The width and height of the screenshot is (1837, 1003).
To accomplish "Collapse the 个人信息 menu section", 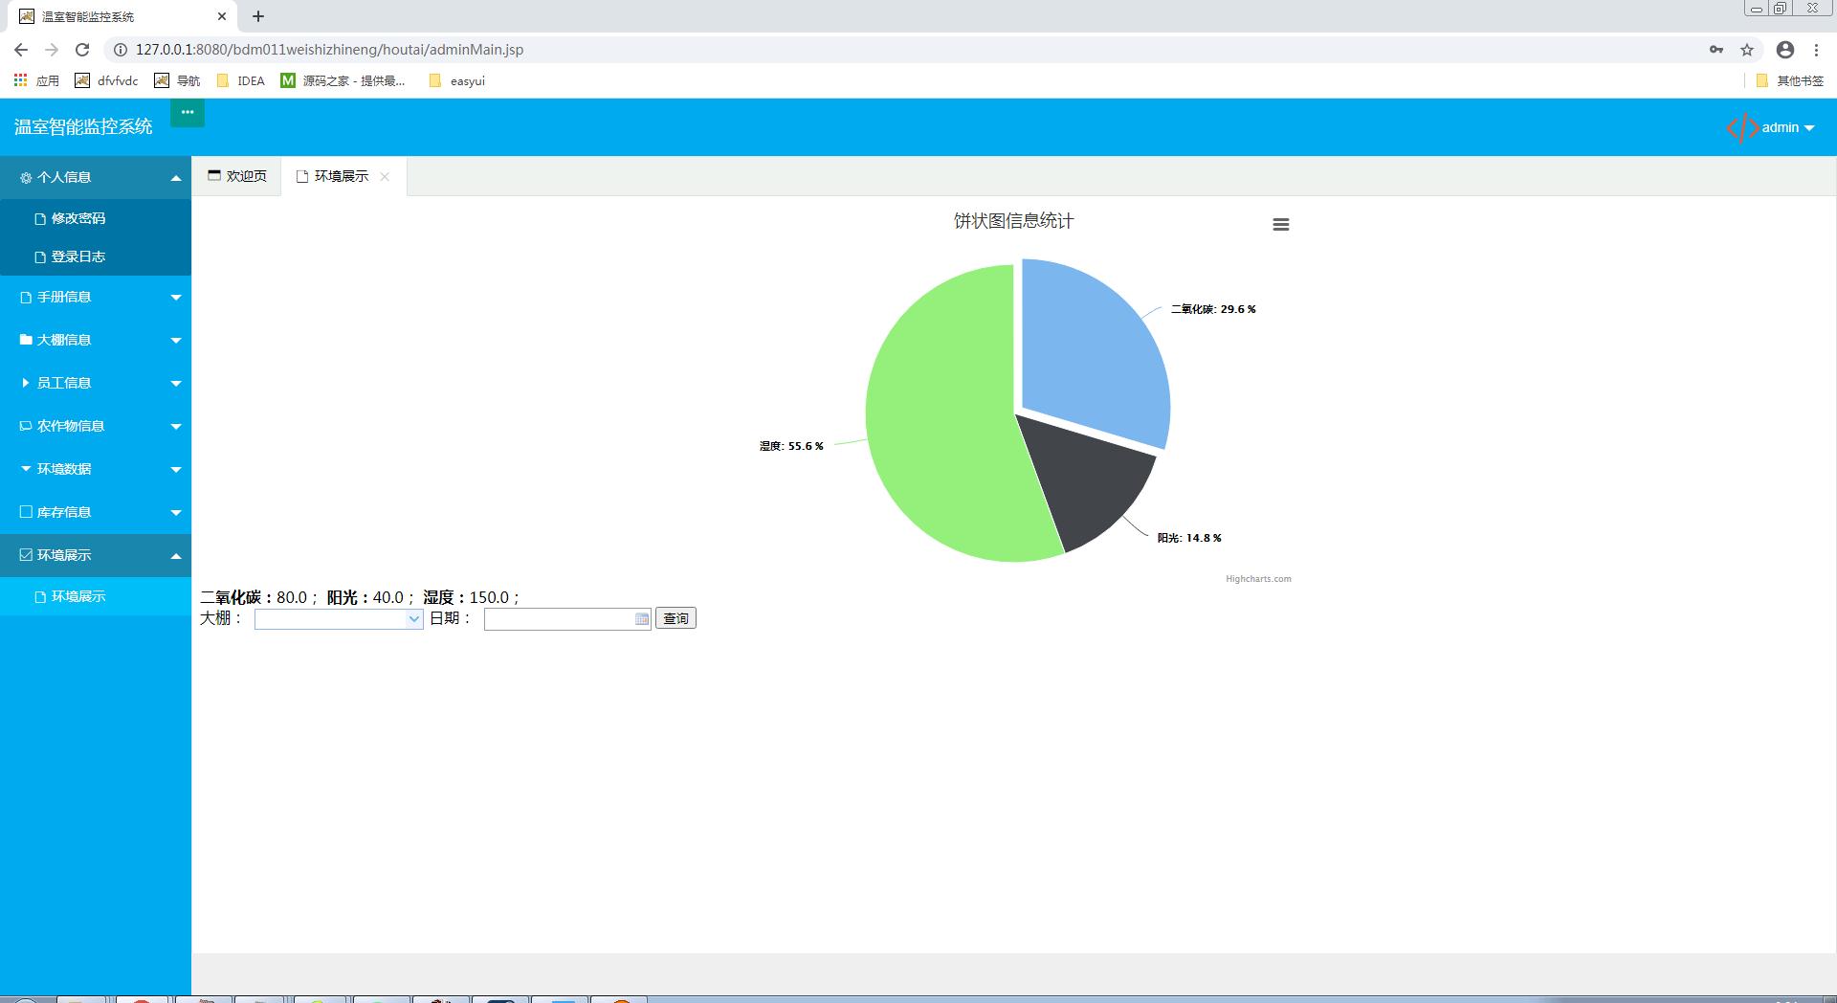I will click(x=96, y=177).
